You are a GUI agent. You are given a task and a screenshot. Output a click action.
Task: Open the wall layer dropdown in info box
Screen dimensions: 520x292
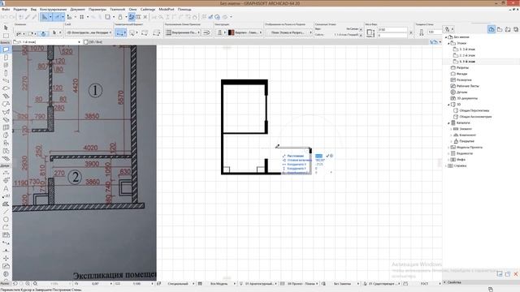[89, 32]
